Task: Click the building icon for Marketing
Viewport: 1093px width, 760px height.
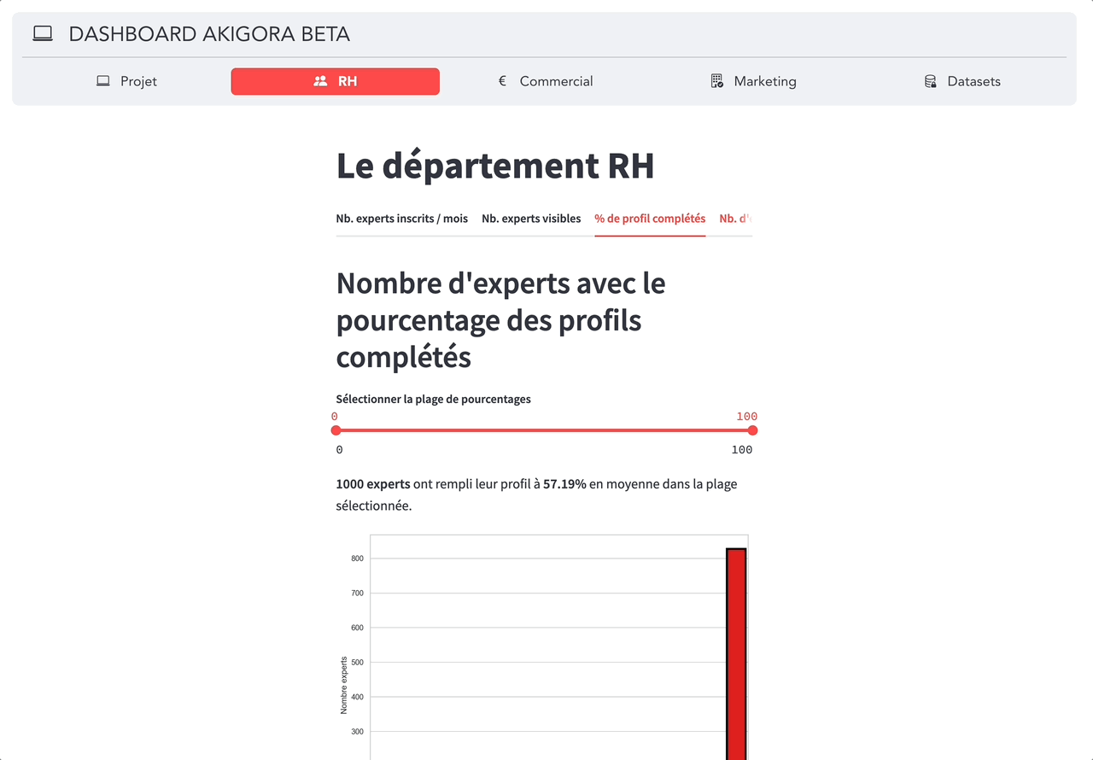Action: coord(717,81)
